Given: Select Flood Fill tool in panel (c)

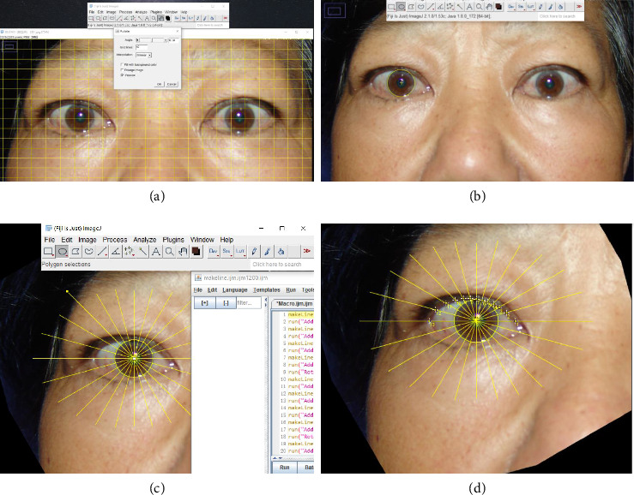Looking at the screenshot, I should pyautogui.click(x=281, y=252).
